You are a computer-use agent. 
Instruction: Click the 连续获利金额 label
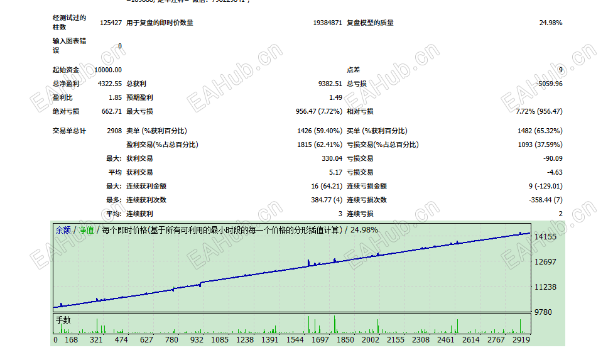click(x=146, y=186)
